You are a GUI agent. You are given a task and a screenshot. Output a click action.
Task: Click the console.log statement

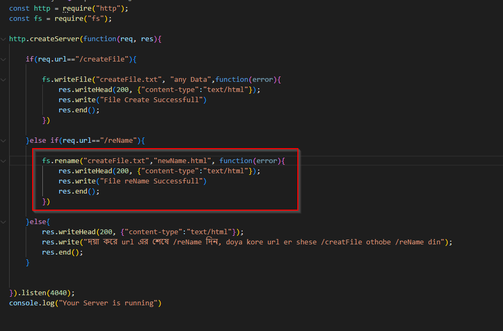click(x=85, y=303)
